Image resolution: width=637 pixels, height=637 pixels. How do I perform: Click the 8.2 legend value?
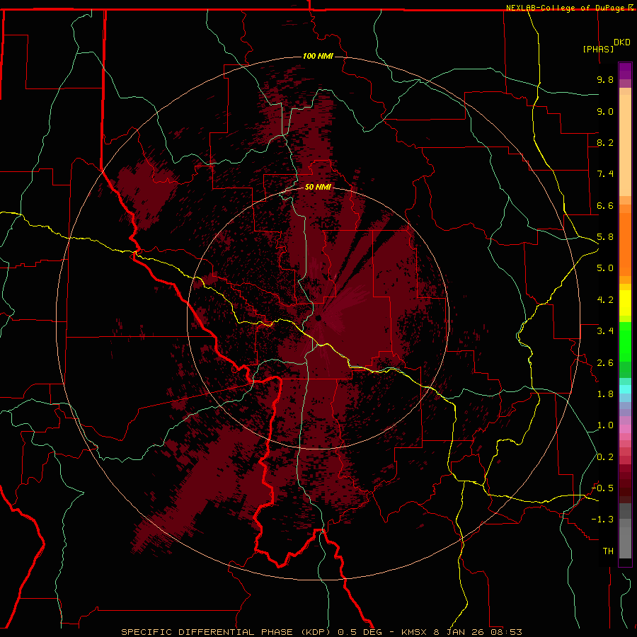point(605,142)
